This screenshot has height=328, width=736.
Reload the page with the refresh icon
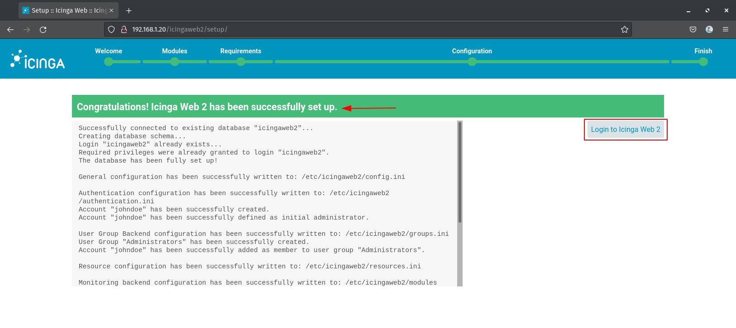pos(43,29)
